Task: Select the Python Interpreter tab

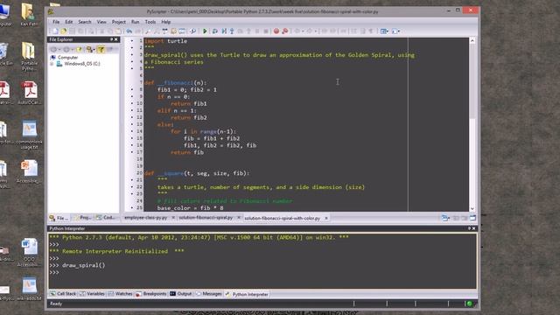Action: point(247,294)
